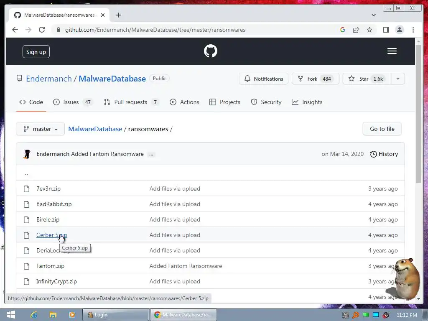This screenshot has width=428, height=321.
Task: Click 'Add files via upload' in BadRabbit.zip row
Action: point(175,204)
